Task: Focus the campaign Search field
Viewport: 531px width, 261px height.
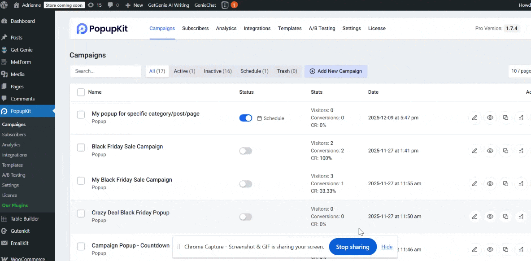Action: [106, 71]
